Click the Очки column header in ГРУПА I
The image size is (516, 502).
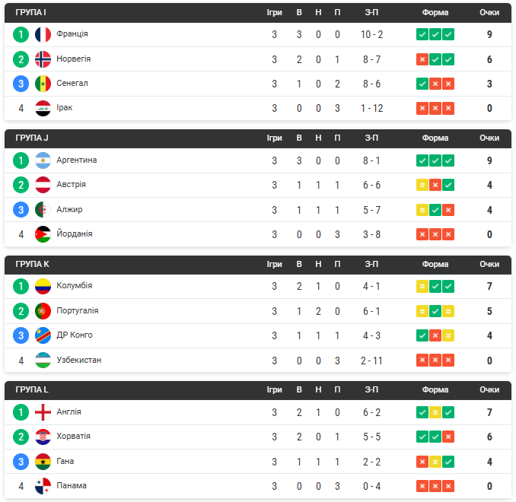pos(489,12)
